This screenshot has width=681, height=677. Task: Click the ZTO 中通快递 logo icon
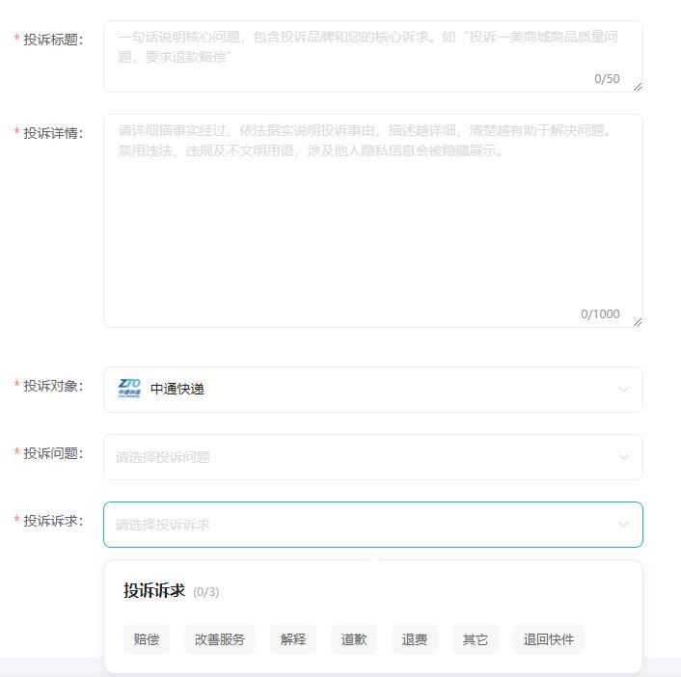pos(129,389)
